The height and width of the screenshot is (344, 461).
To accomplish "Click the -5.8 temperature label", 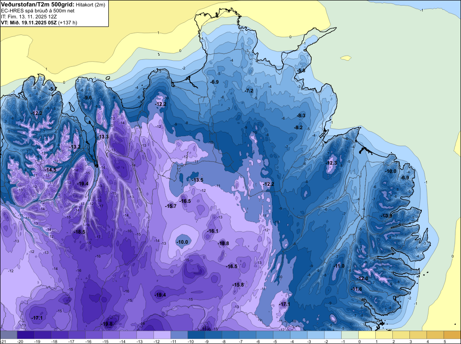I will click(301, 70).
